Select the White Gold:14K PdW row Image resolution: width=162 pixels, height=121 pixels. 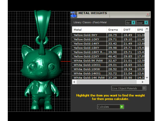tap(108, 78)
